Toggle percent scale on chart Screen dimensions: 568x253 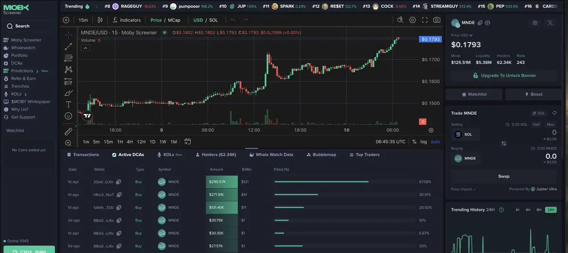coord(414,141)
